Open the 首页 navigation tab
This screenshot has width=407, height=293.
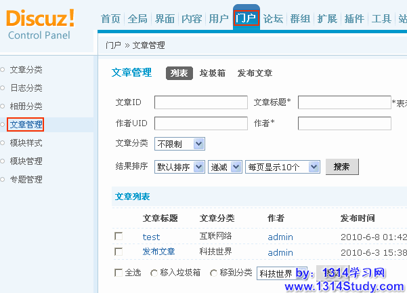[x=110, y=19]
